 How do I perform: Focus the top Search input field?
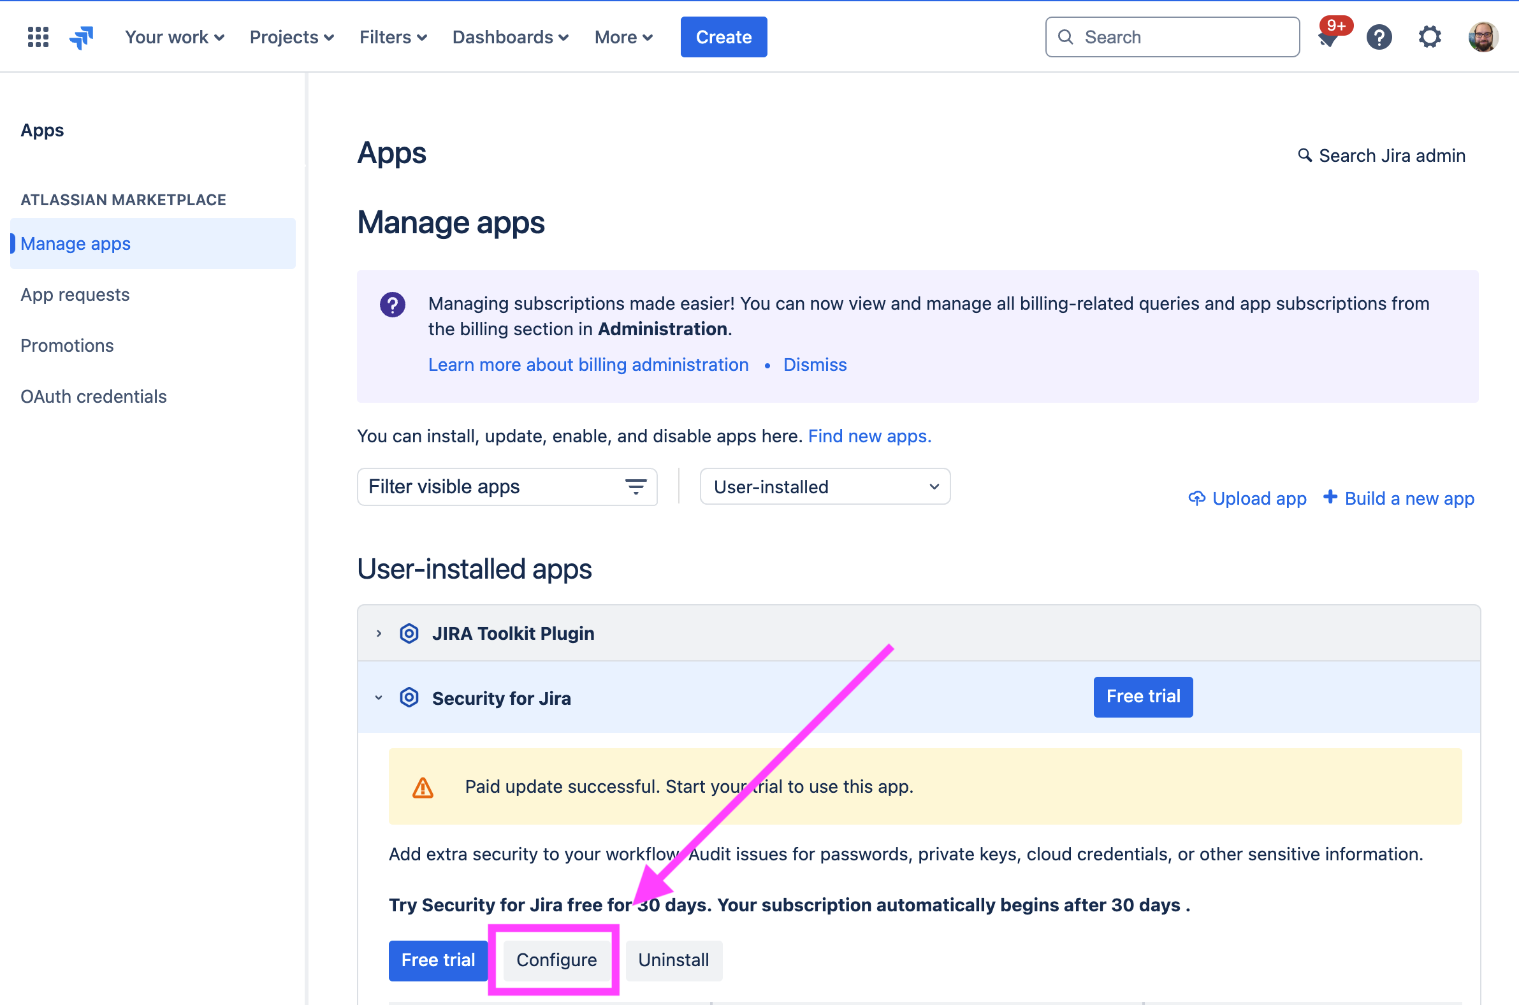tap(1172, 37)
